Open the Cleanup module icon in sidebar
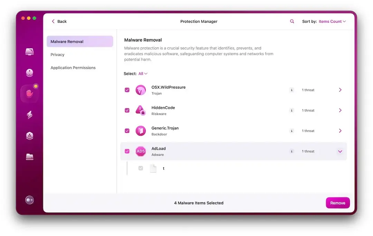Image resolution: width=373 pixels, height=236 pixels. (29, 73)
